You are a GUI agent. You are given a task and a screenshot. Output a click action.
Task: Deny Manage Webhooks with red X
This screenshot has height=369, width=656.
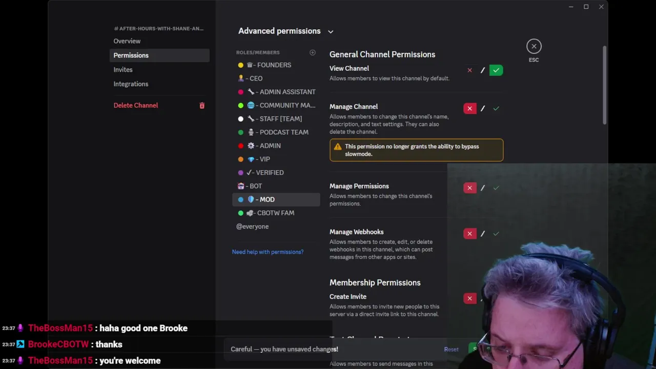pos(469,234)
